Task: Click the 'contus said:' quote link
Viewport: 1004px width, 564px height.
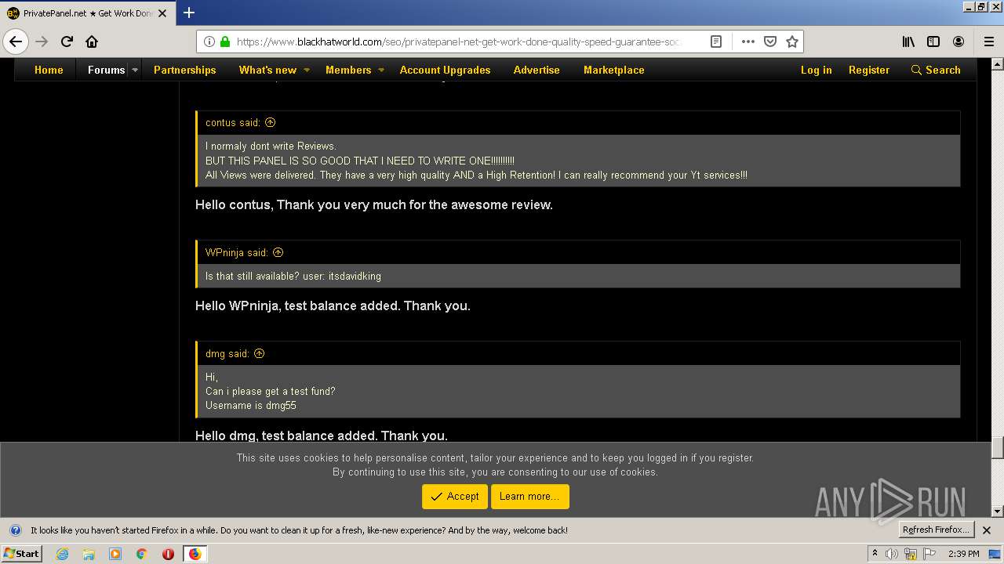Action: [x=233, y=122]
